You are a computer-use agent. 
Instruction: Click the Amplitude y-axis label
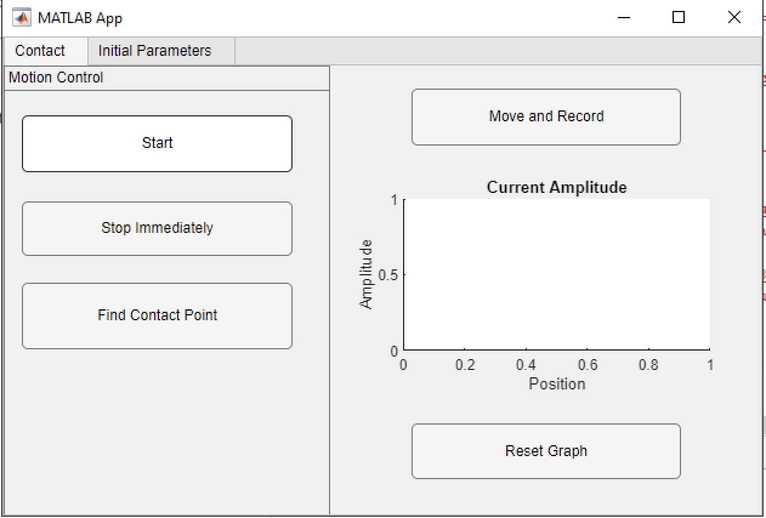366,274
